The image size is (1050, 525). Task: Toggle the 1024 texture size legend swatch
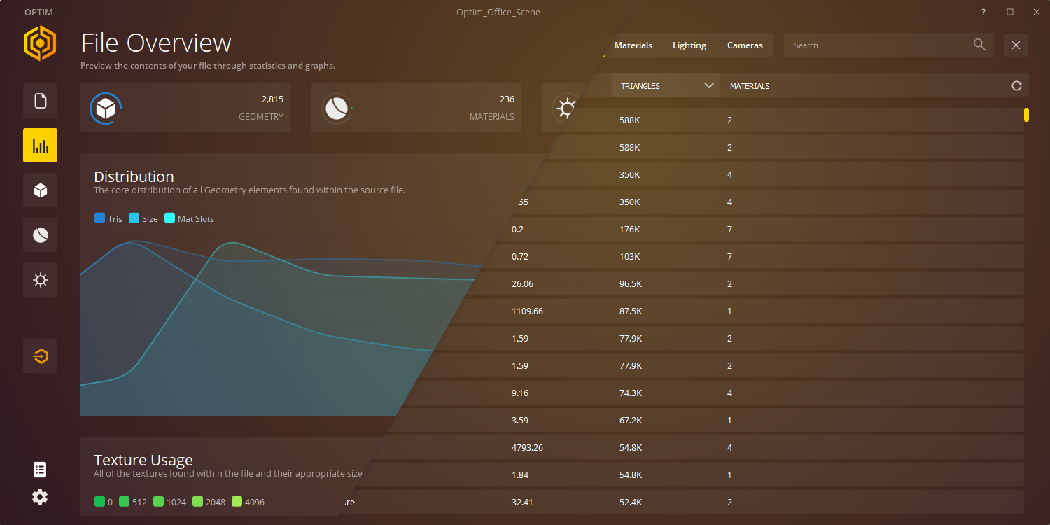158,502
